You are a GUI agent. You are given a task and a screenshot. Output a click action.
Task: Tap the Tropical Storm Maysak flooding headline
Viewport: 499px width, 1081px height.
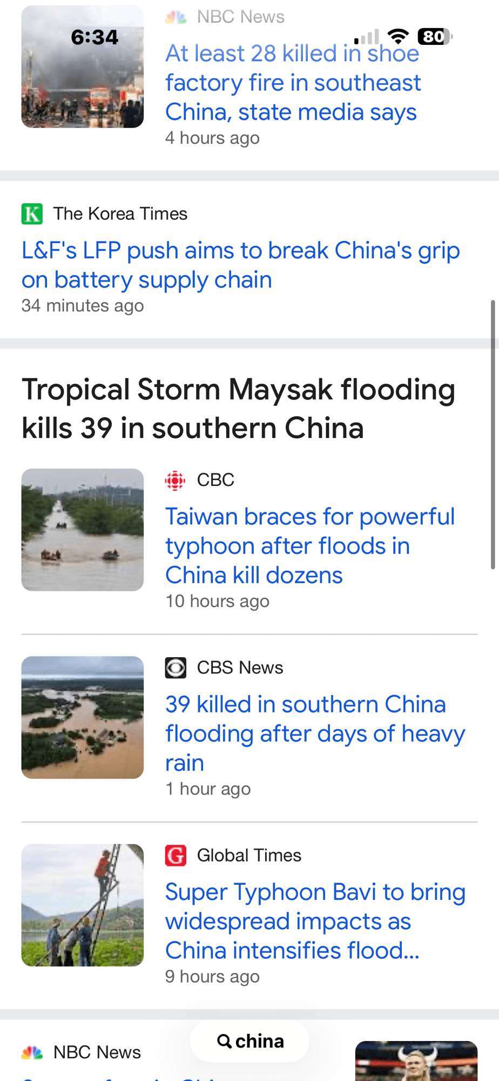[x=238, y=409]
